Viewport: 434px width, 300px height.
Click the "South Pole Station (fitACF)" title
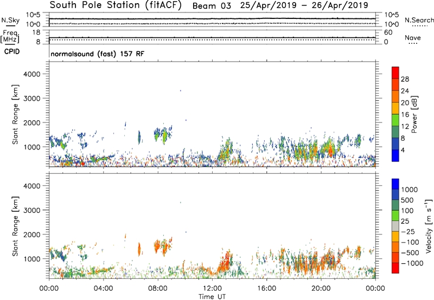click(x=116, y=5)
